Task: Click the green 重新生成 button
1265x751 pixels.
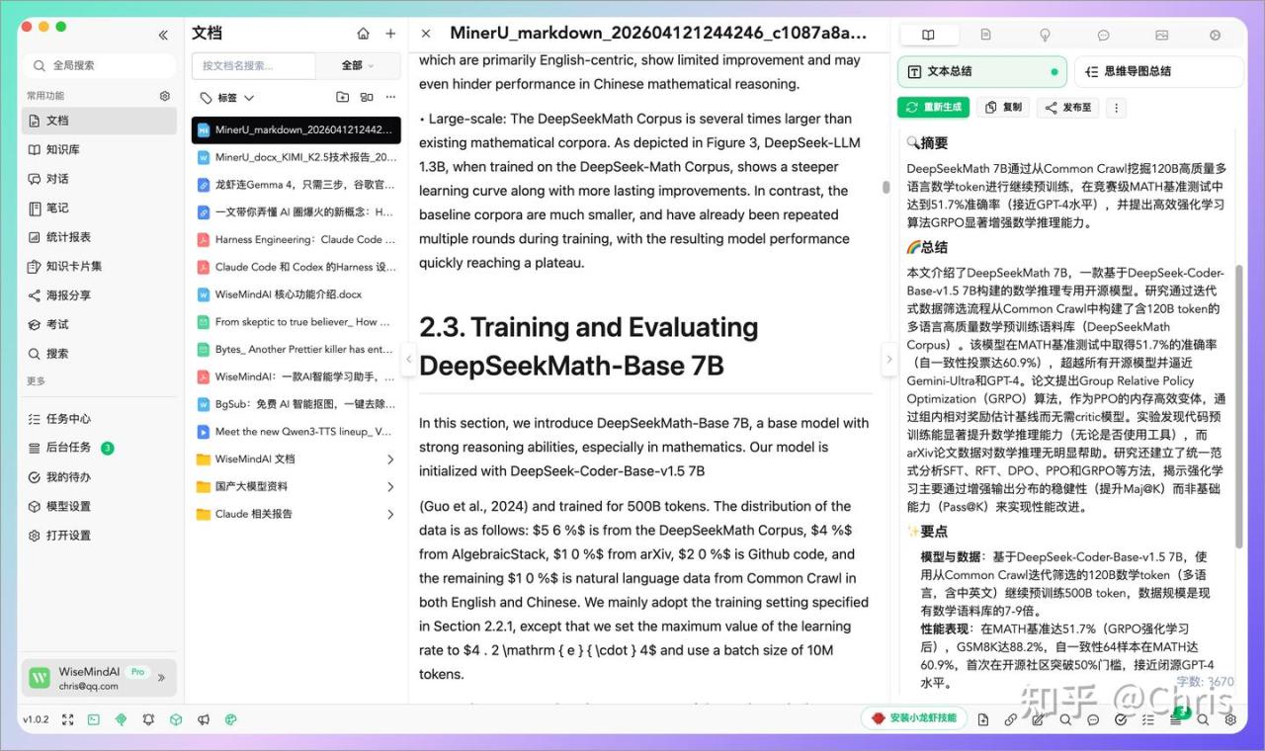Action: (934, 107)
